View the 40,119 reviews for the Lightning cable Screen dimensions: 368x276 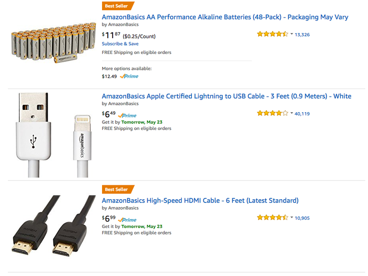[x=302, y=114]
